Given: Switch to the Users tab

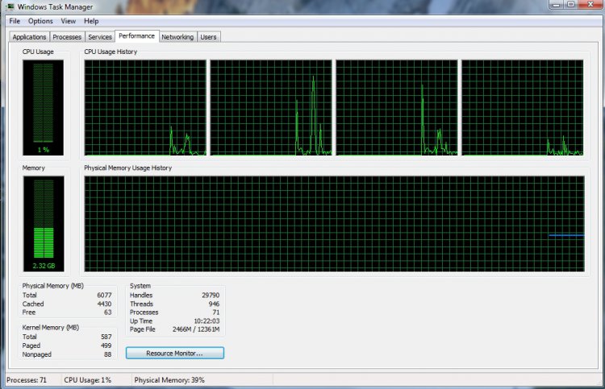Looking at the screenshot, I should tap(208, 37).
